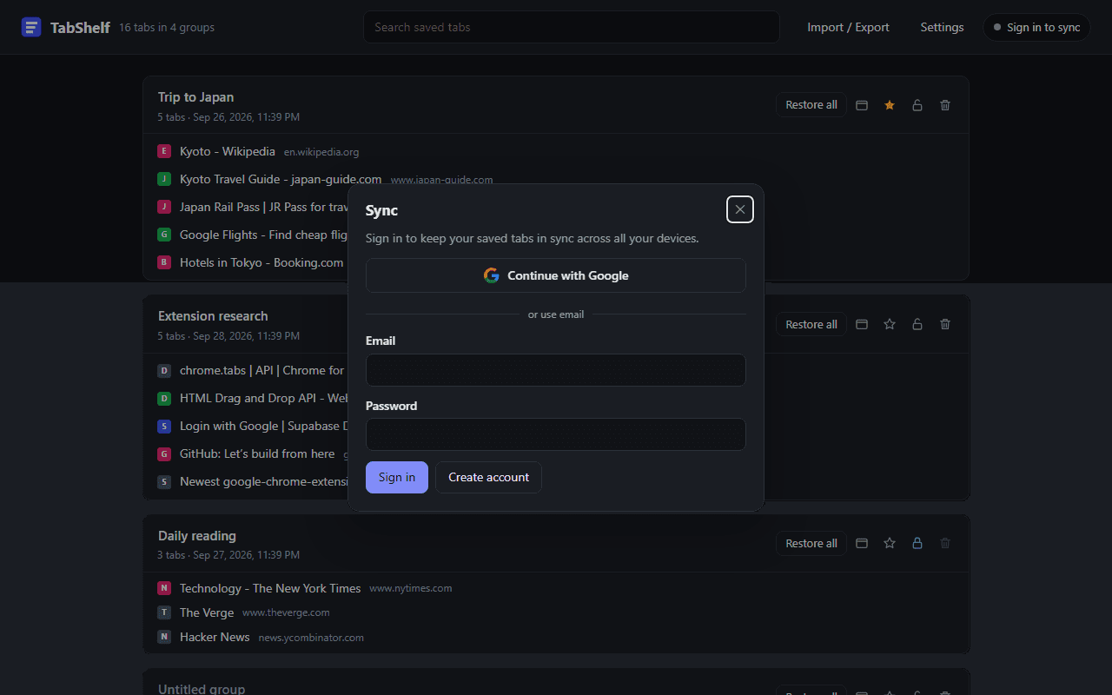Open Import / Export menu

[848, 27]
